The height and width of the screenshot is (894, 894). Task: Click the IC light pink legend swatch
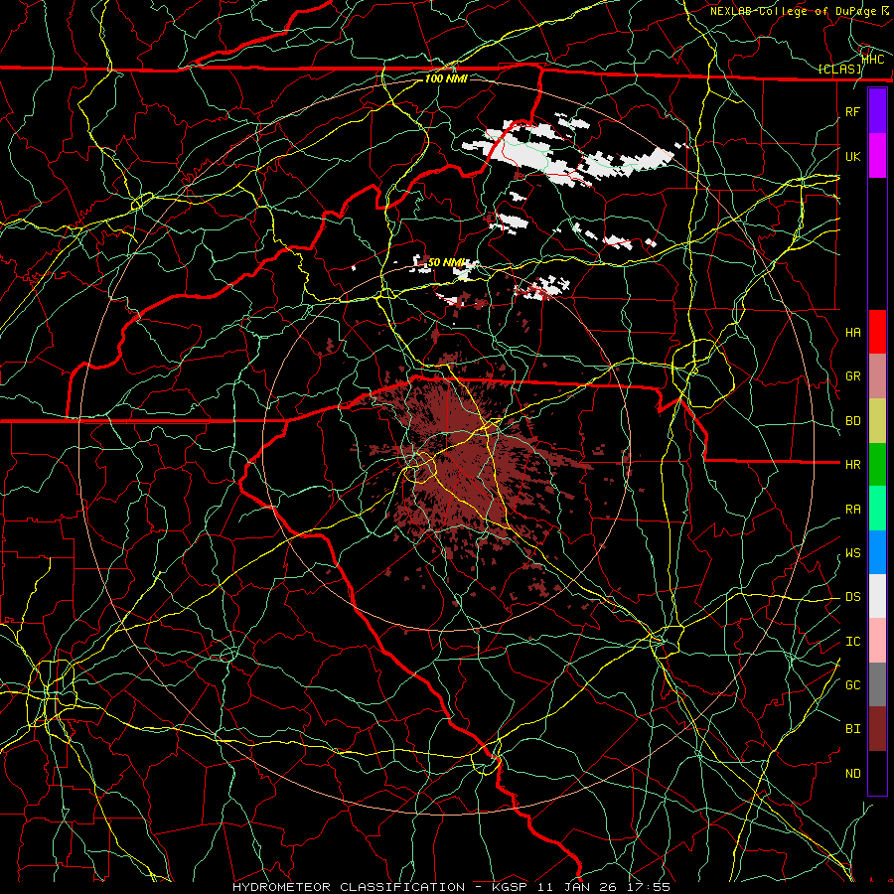(x=877, y=641)
